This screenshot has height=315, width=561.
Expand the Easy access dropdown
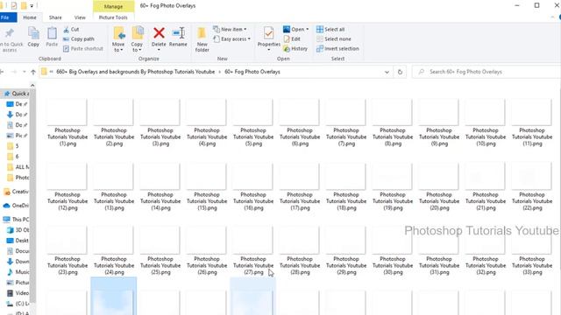point(231,38)
